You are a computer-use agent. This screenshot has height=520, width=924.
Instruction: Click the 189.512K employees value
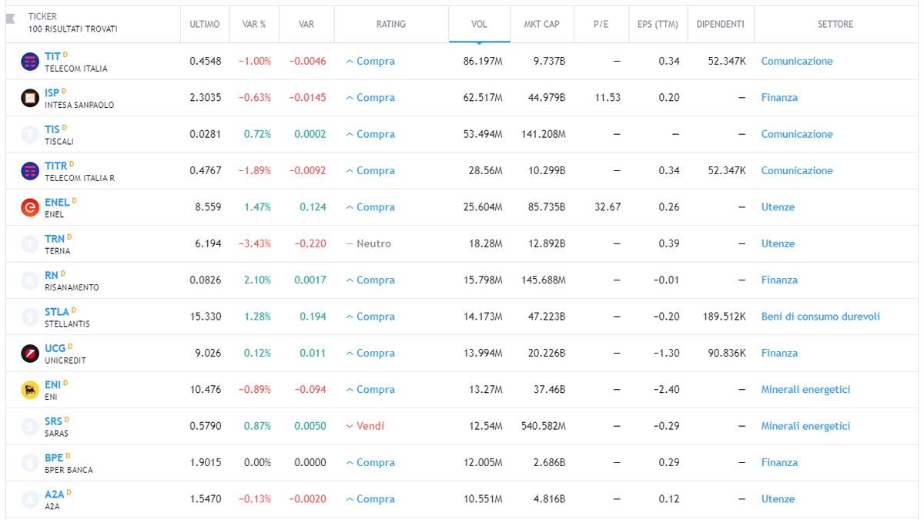(724, 317)
